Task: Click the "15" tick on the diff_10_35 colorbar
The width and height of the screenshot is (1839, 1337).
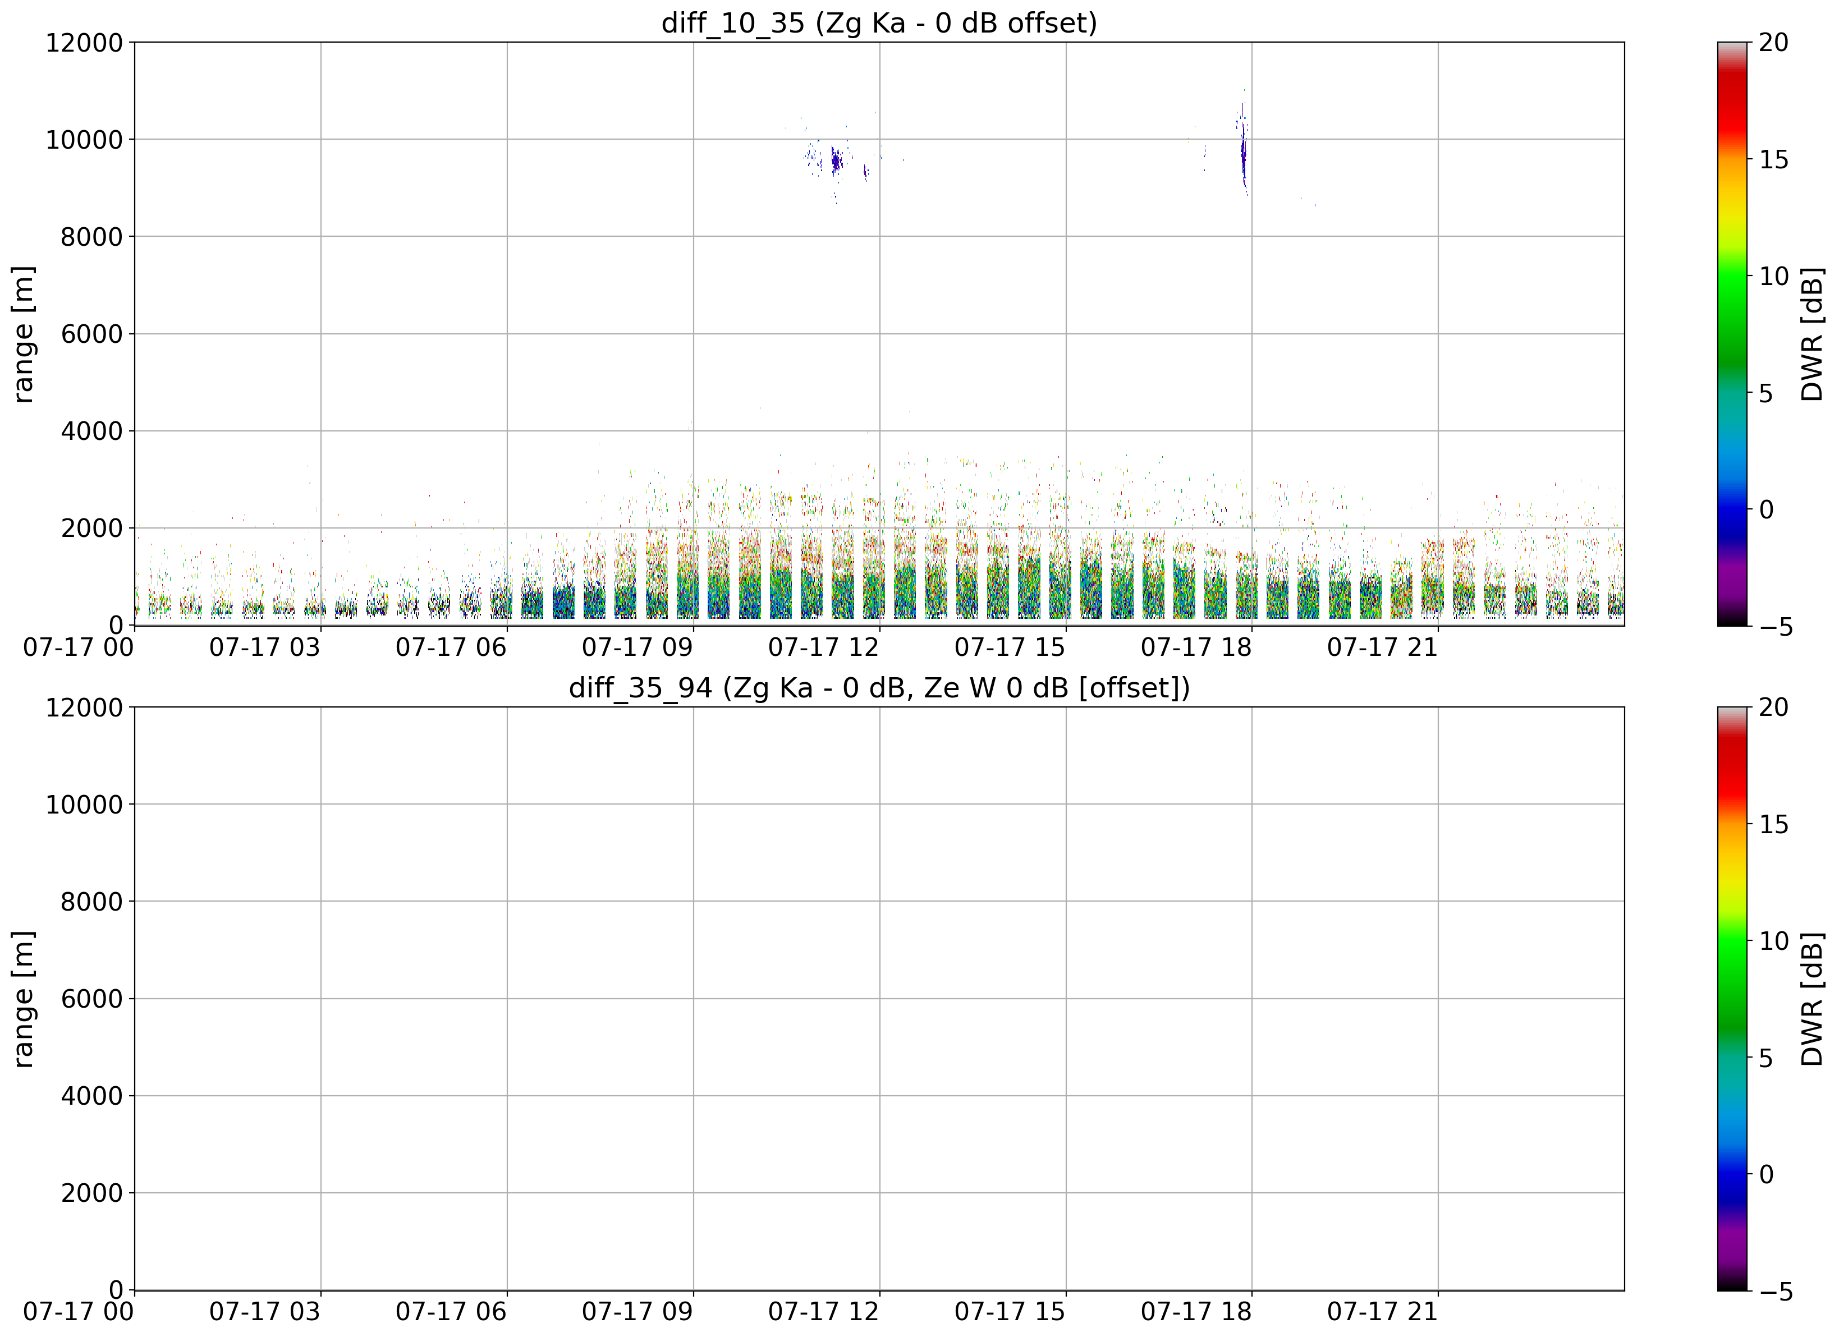Action: tap(1774, 159)
